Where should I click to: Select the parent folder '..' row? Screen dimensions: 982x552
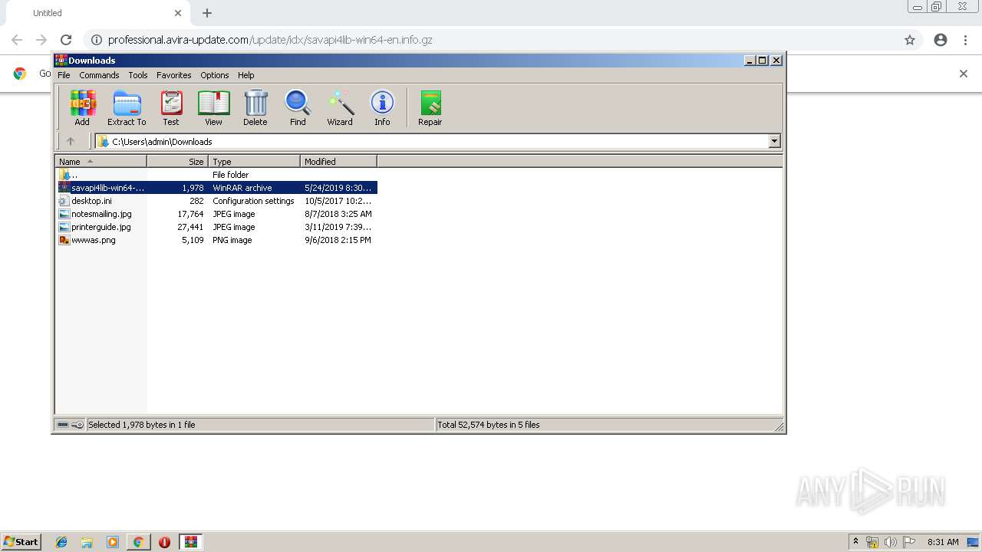pos(216,175)
